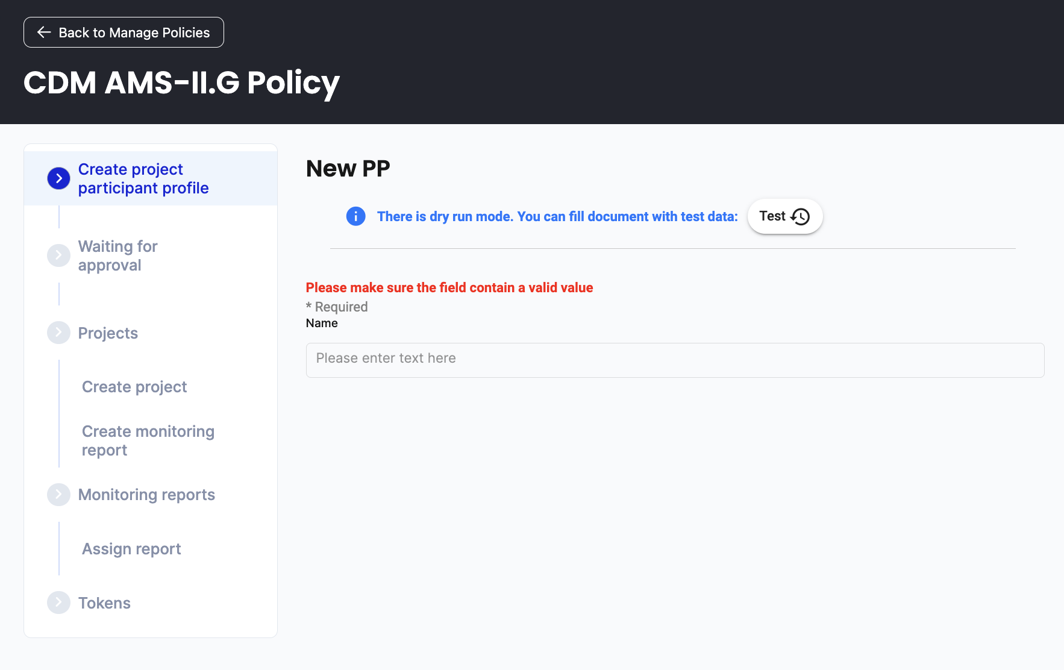Open the Tokens step in sidebar
This screenshot has height=670, width=1064.
click(104, 603)
